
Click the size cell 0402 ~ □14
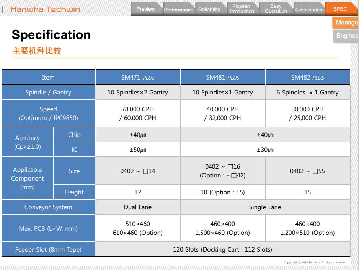point(138,171)
